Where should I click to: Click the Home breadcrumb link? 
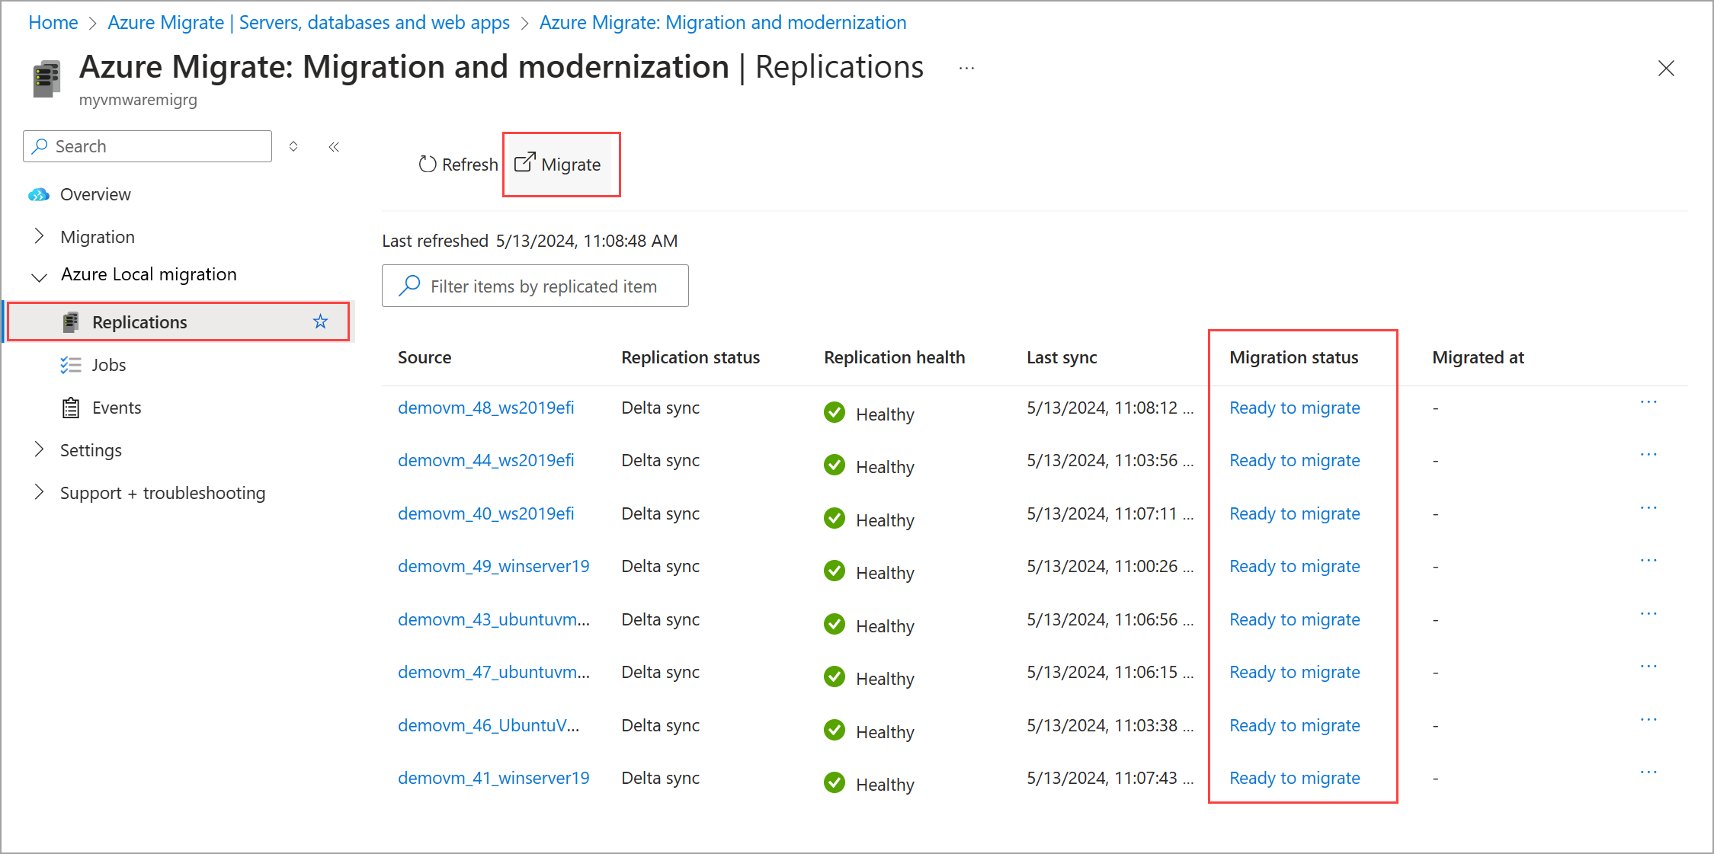pos(52,22)
